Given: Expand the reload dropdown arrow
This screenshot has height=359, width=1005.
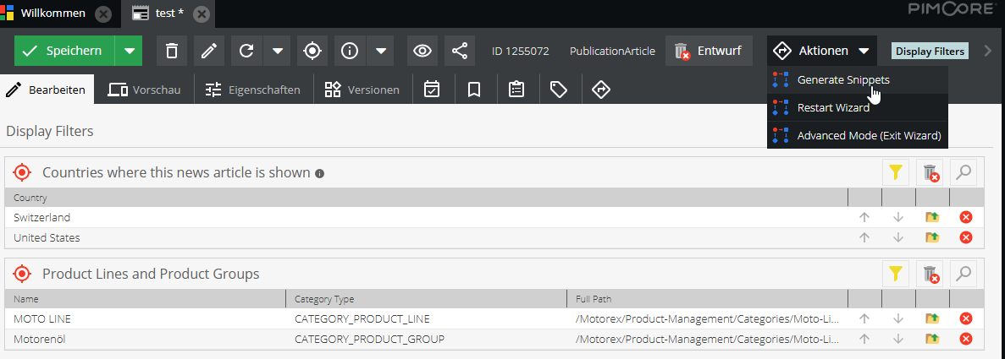Looking at the screenshot, I should tap(278, 51).
